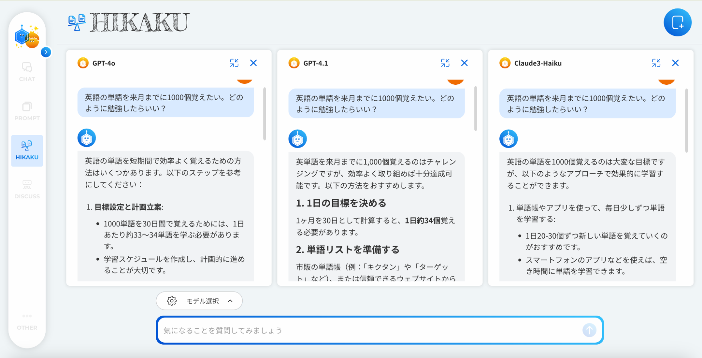The width and height of the screenshot is (702, 358).
Task: Expand the sidebar with the blue arrow
Action: pos(46,52)
